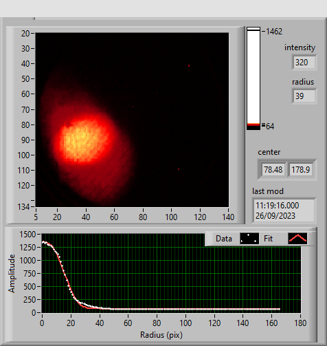Screen dimensions: 327x346
Task: Click the white region of the color scale bar
Action: tap(253, 77)
